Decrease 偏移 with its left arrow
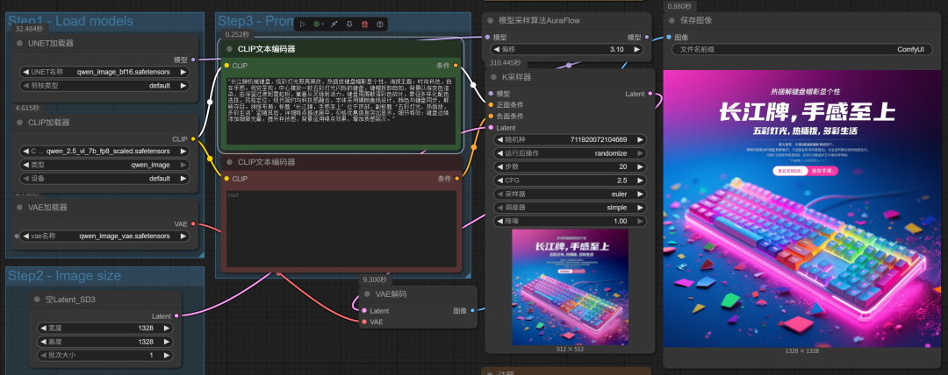This screenshot has height=375, width=948. coord(498,49)
